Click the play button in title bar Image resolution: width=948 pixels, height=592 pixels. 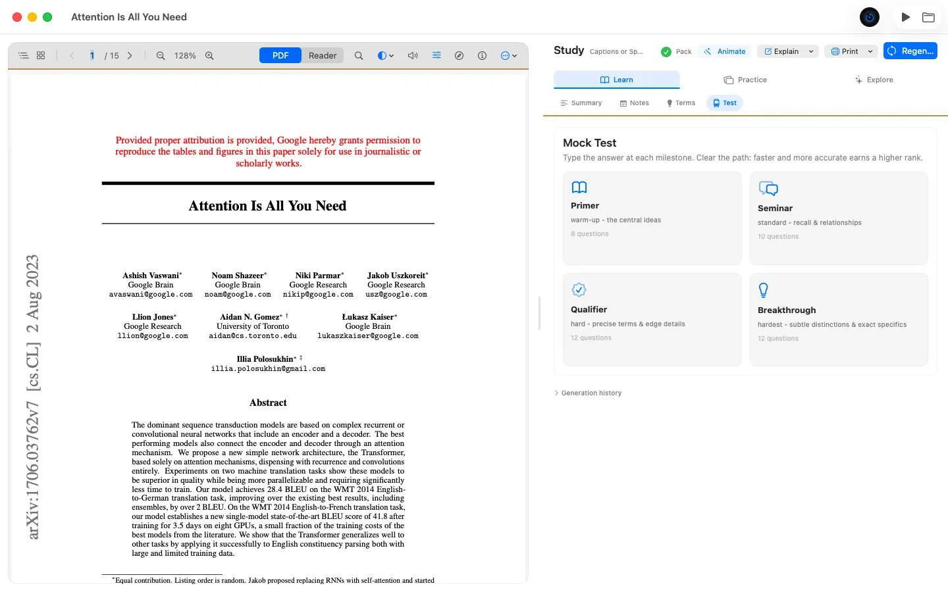(906, 17)
